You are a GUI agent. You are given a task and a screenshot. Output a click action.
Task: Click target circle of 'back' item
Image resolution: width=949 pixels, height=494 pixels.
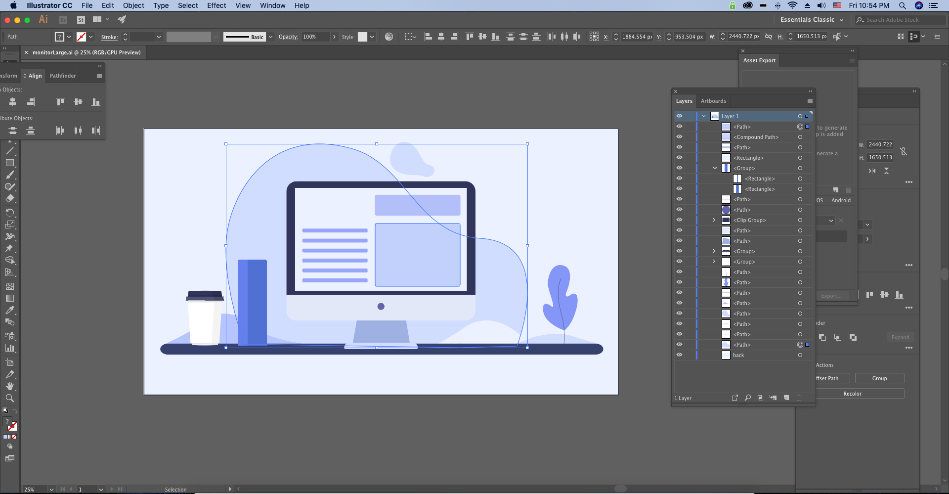pos(800,355)
